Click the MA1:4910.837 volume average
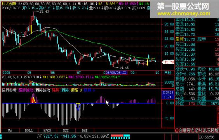This screenshot has height=140, width=219. click(54, 77)
